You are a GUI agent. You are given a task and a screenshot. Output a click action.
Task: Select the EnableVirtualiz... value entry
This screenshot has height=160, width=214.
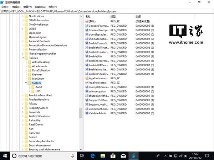(x=98, y=74)
